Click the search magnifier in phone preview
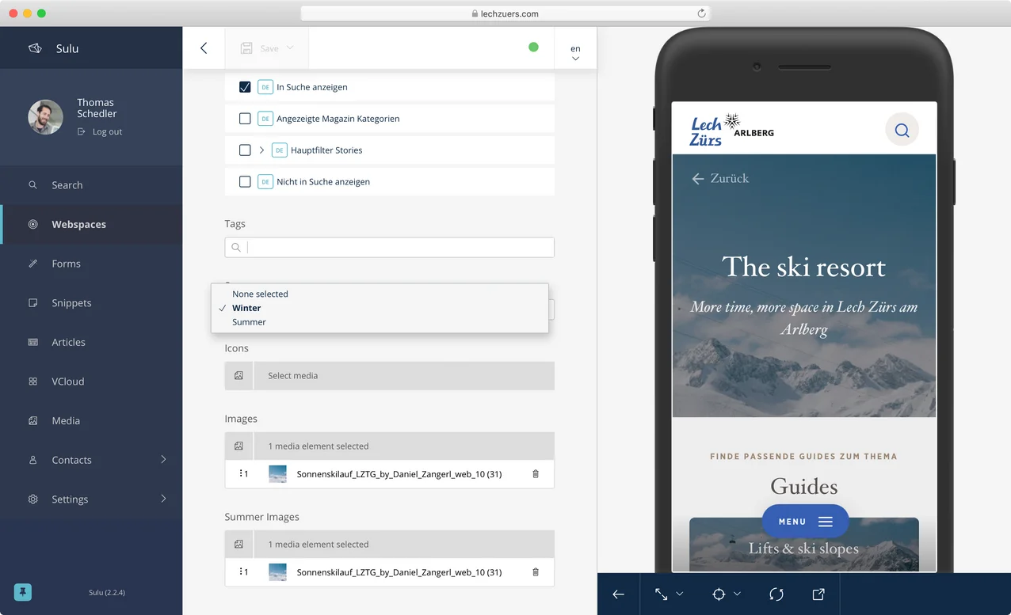Image resolution: width=1011 pixels, height=615 pixels. pyautogui.click(x=902, y=130)
